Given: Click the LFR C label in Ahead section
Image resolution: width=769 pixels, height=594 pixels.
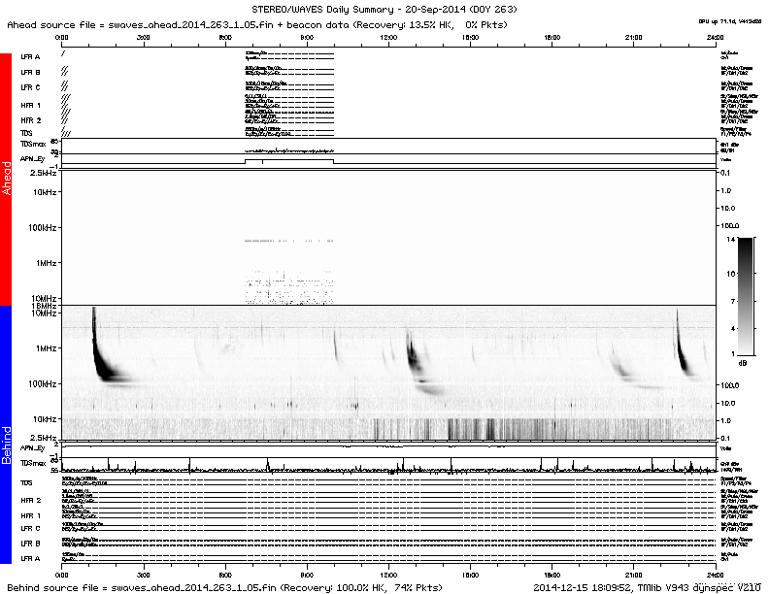Looking at the screenshot, I should click(30, 87).
